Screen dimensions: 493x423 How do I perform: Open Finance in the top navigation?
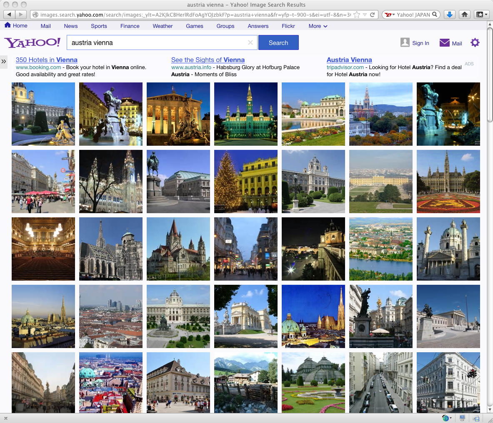(130, 26)
